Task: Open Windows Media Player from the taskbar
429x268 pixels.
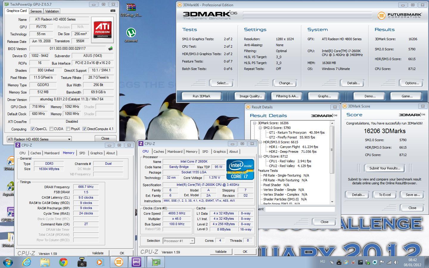Action: click(100, 262)
